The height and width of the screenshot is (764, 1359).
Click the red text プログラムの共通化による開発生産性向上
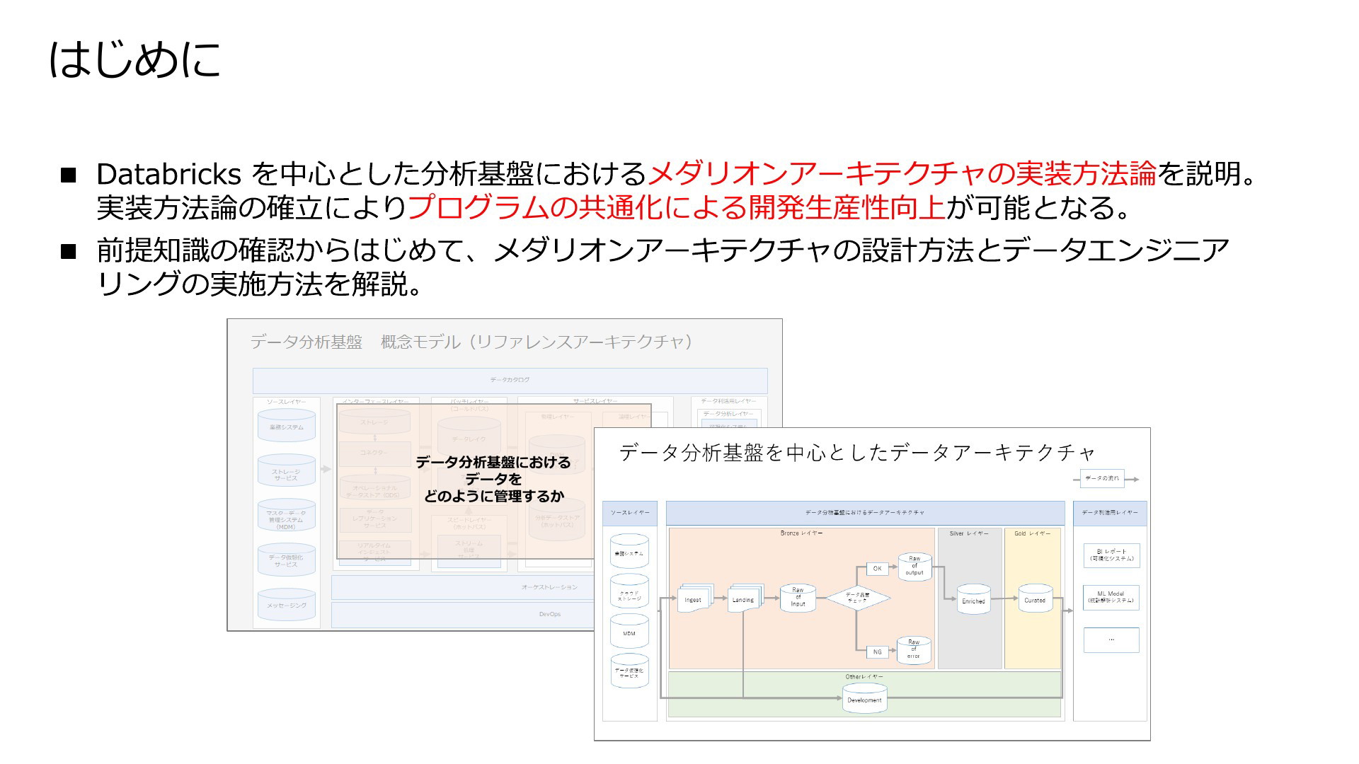(x=676, y=207)
